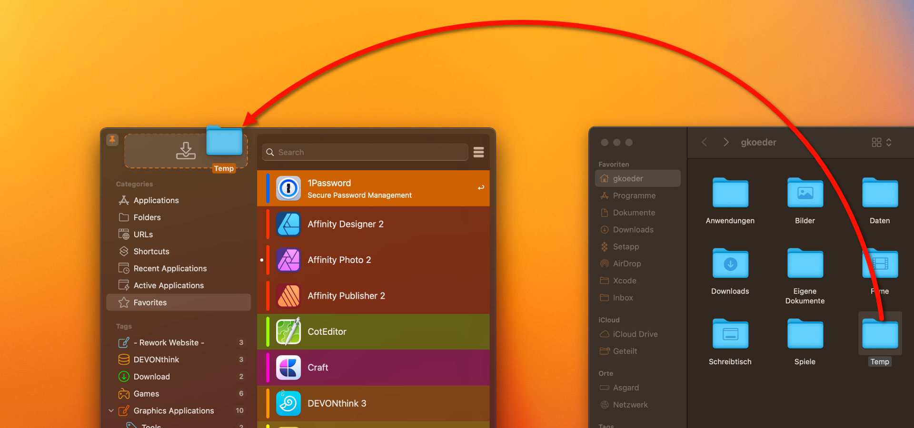Viewport: 914px width, 428px height.
Task: Select the 'Affinity Photo 2' name text
Action: 339,260
